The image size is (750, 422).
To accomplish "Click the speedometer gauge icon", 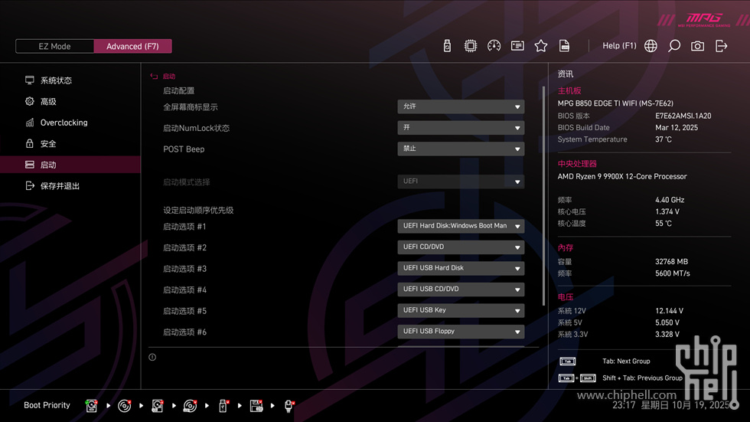I will pos(494,46).
